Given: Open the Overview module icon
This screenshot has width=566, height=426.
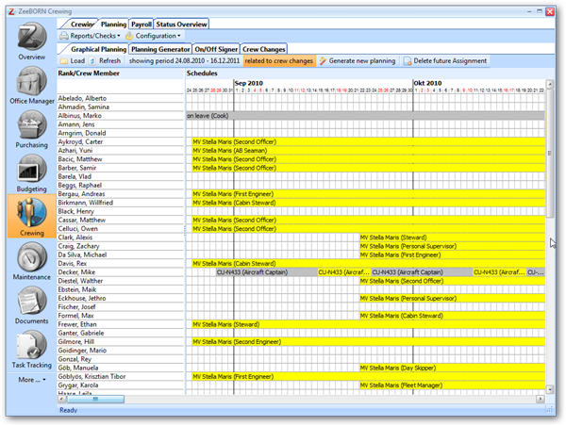Looking at the screenshot, I should point(32,37).
